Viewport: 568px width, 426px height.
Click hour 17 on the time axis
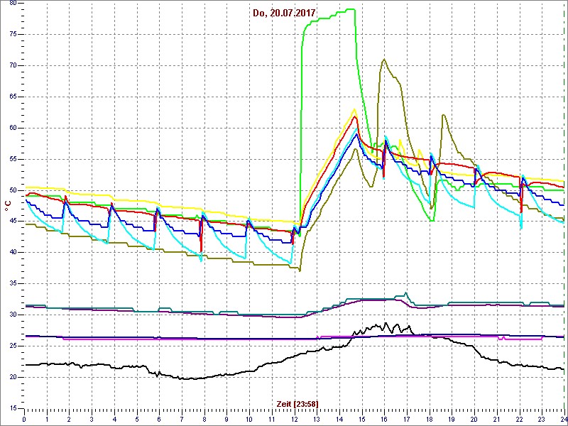pos(407,420)
